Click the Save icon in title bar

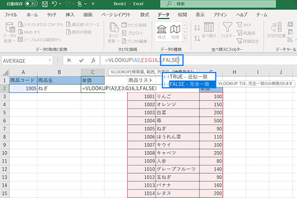(x=45, y=4)
